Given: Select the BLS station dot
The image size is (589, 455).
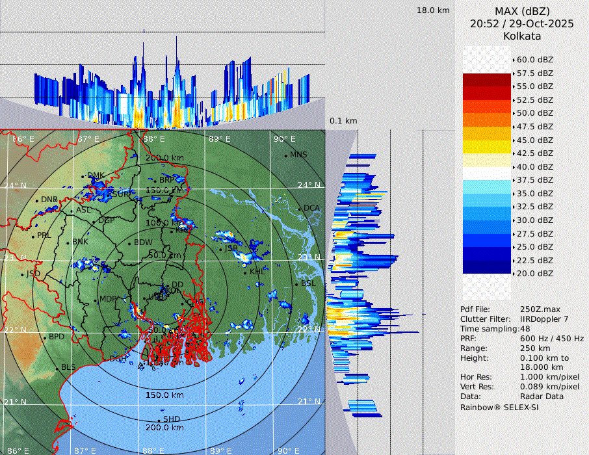Looking at the screenshot, I should [57, 369].
